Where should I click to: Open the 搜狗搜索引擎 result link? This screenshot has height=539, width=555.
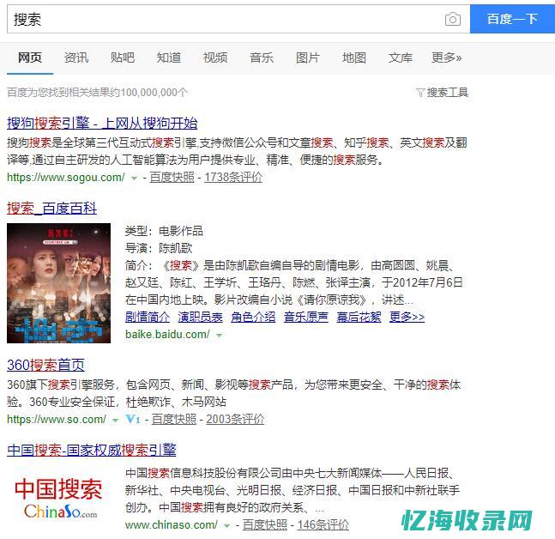click(102, 124)
